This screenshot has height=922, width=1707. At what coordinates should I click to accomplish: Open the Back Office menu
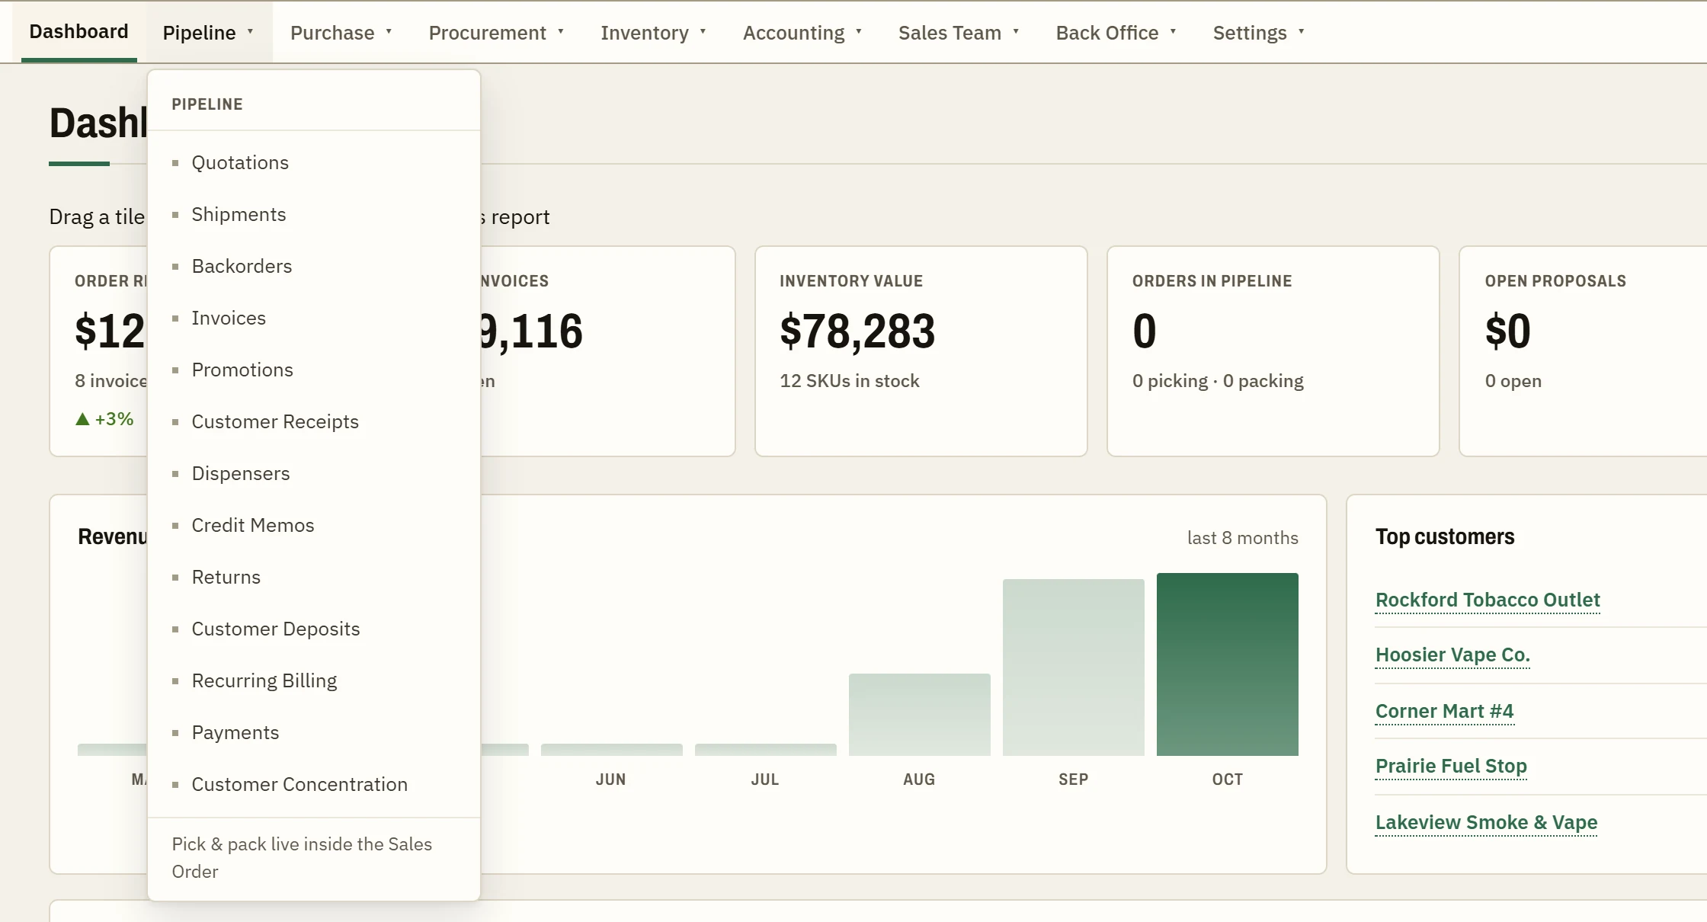pyautogui.click(x=1116, y=33)
